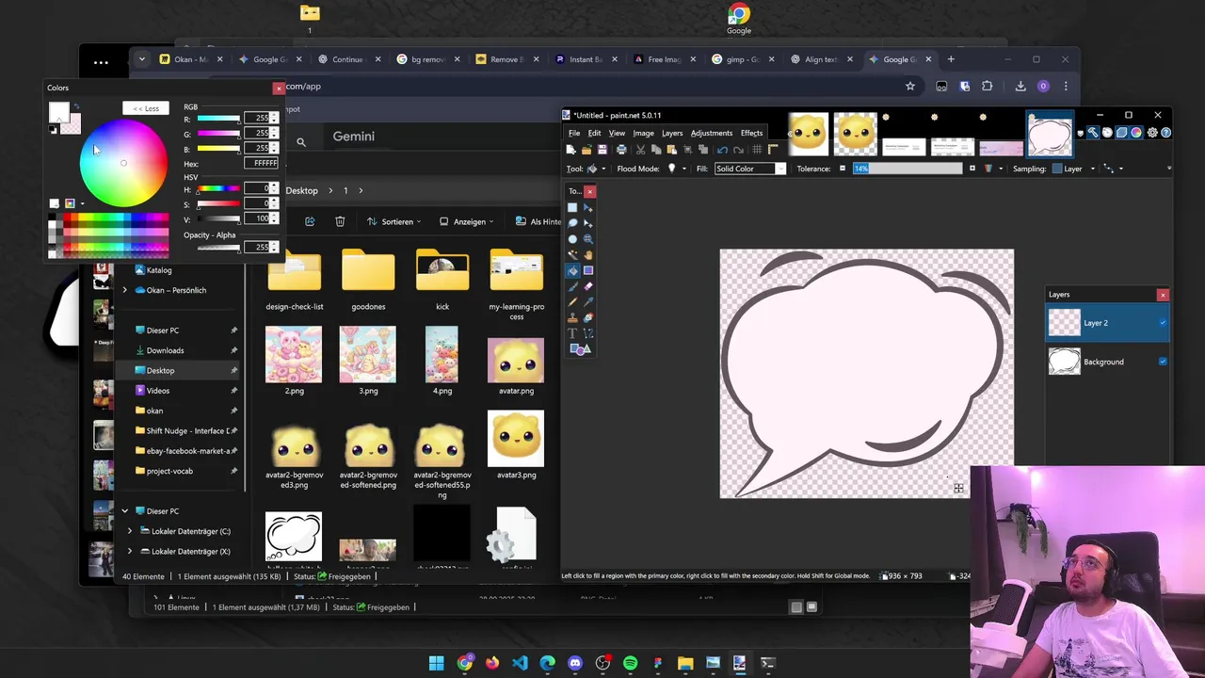Image resolution: width=1205 pixels, height=678 pixels.
Task: Select the Pencil tool
Action: (x=572, y=301)
